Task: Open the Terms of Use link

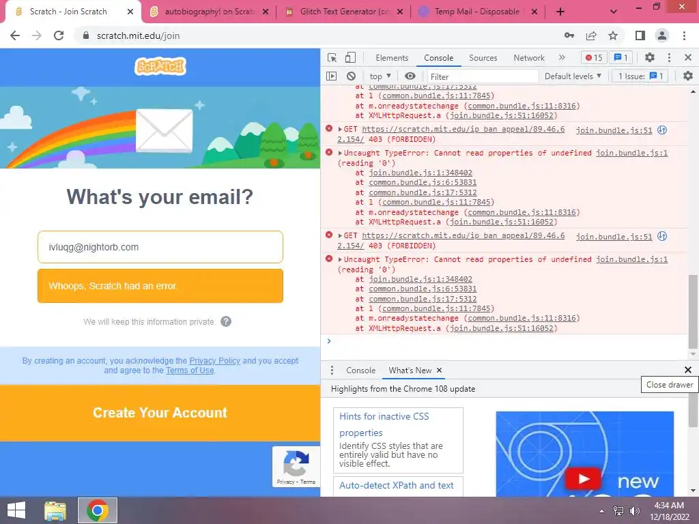Action: point(190,370)
